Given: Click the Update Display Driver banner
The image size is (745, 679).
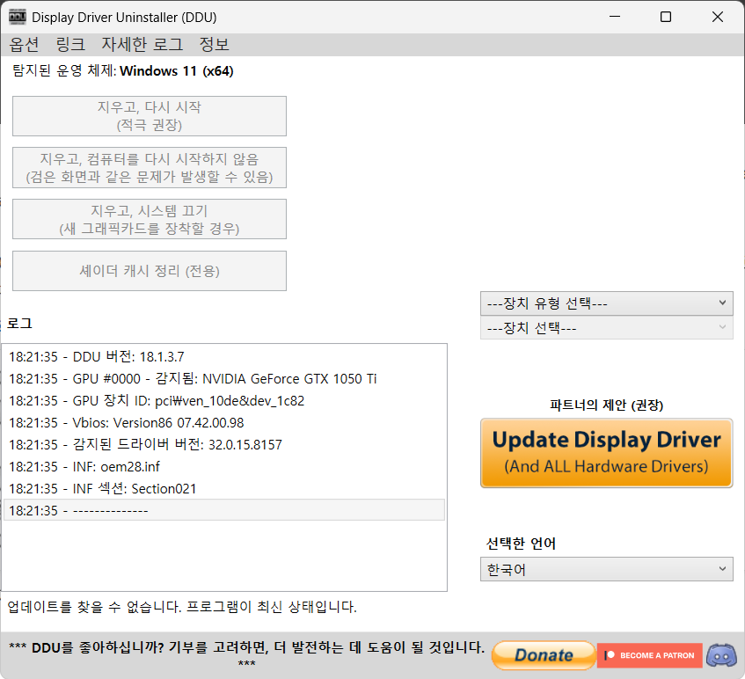Looking at the screenshot, I should [607, 453].
